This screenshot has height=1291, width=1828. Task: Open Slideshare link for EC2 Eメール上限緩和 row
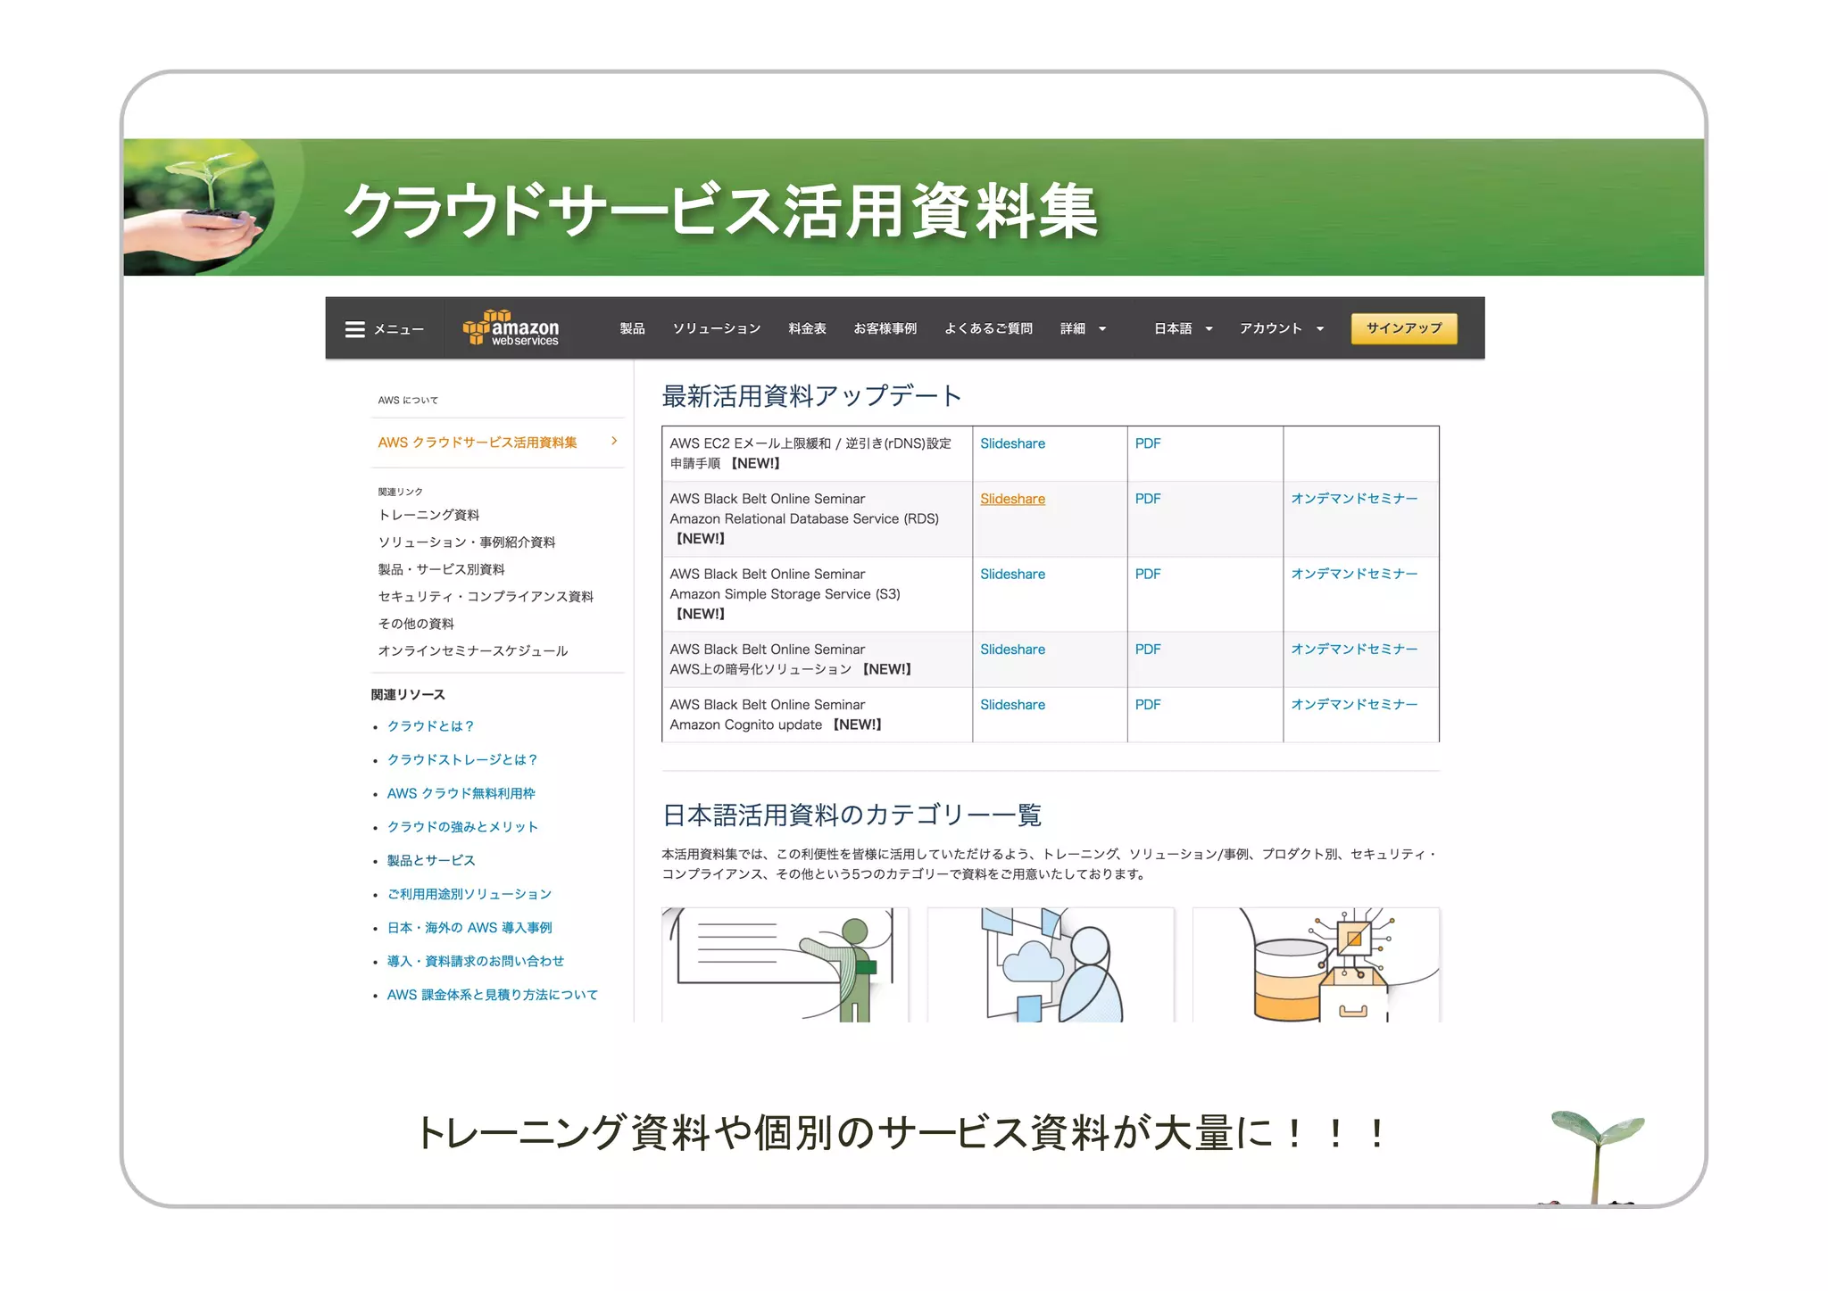[x=1012, y=443]
